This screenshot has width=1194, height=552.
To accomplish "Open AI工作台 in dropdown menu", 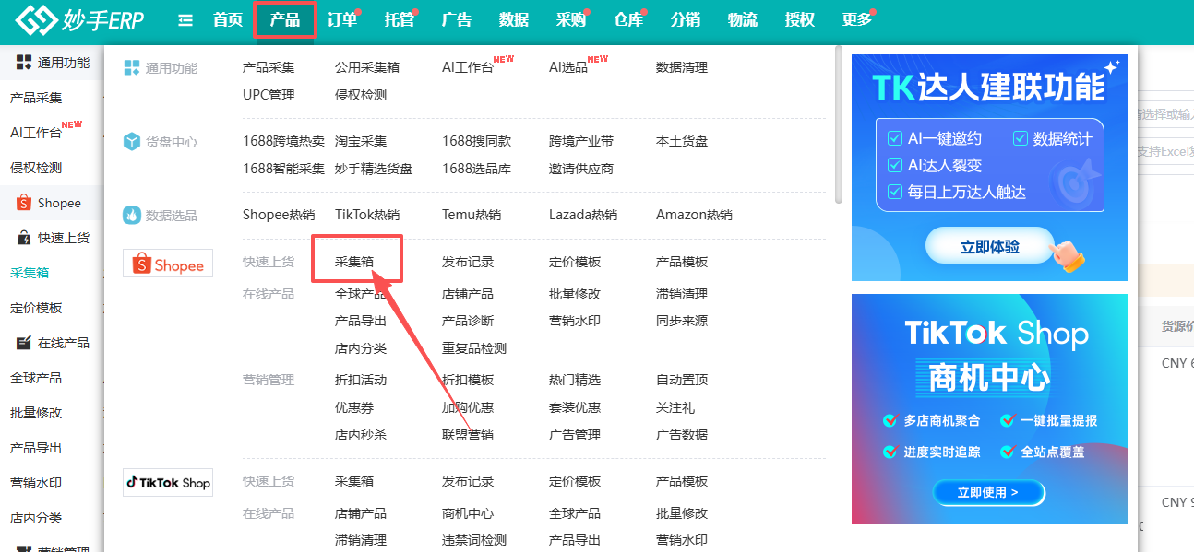I will [x=468, y=67].
